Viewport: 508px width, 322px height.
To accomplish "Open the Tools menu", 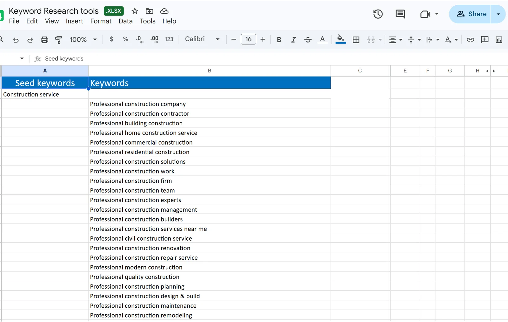I will pos(148,21).
